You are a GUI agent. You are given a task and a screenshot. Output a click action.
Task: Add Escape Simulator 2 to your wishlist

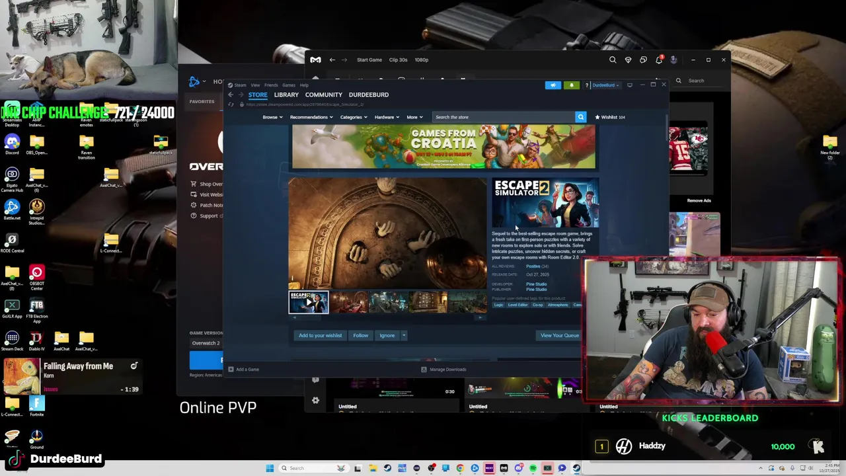click(x=320, y=335)
